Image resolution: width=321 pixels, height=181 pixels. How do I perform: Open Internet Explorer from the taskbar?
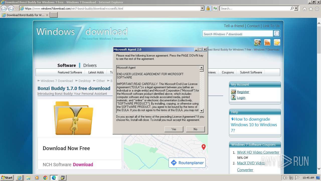[x=19, y=178]
